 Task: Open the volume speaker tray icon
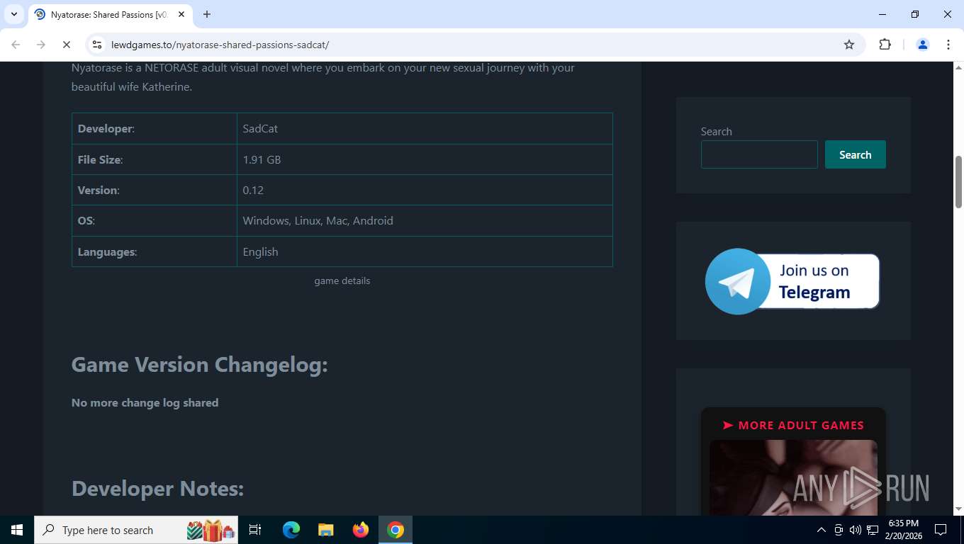click(855, 530)
